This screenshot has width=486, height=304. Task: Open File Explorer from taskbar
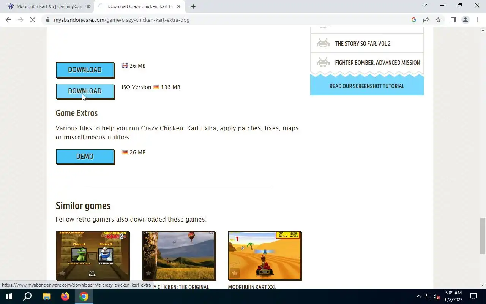coord(46,296)
